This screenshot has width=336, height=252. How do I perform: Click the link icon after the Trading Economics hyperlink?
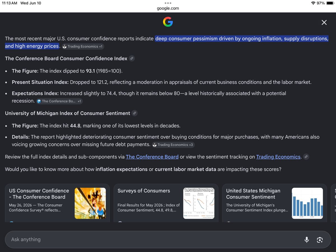click(x=306, y=157)
